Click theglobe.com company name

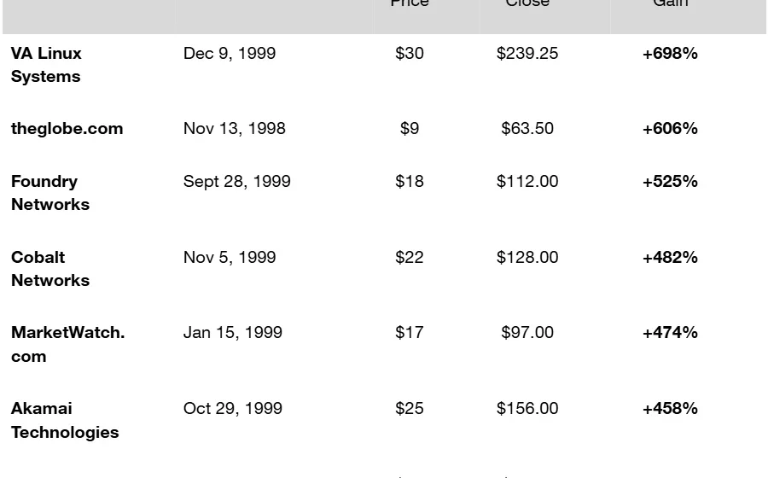click(67, 128)
